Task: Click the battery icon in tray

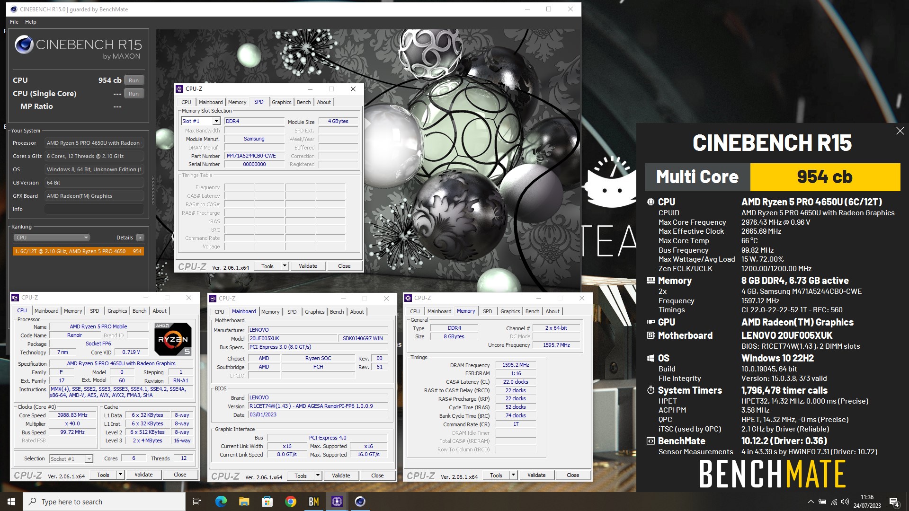Action: point(822,502)
